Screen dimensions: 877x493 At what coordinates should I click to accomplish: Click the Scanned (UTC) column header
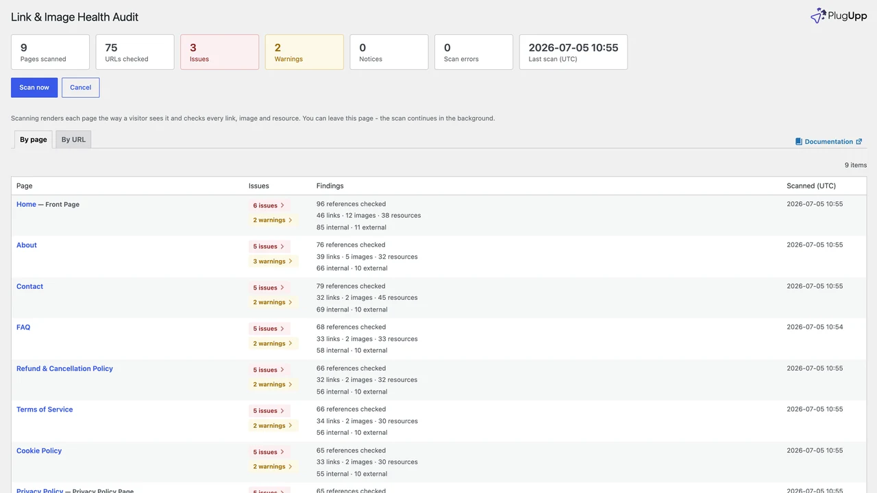[811, 186]
